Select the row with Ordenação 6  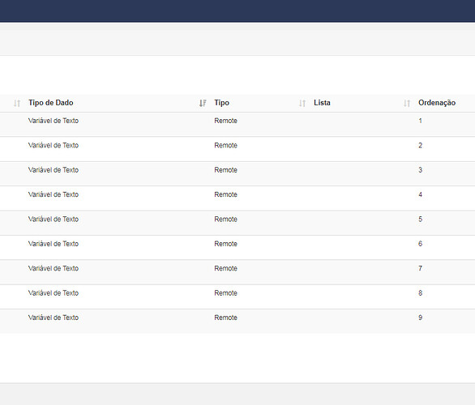tap(237, 248)
